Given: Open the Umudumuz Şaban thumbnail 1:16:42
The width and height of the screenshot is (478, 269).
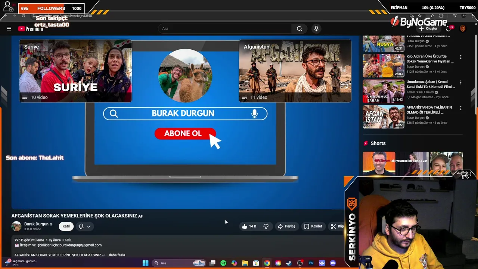Looking at the screenshot, I should point(384,91).
